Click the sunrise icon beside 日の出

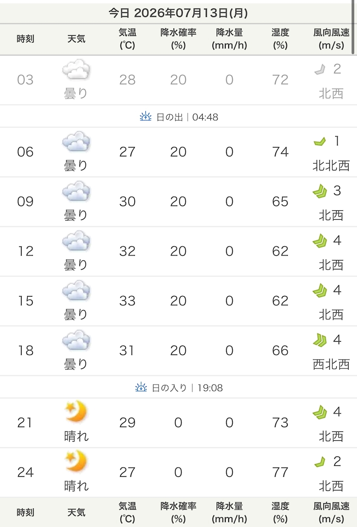(146, 116)
